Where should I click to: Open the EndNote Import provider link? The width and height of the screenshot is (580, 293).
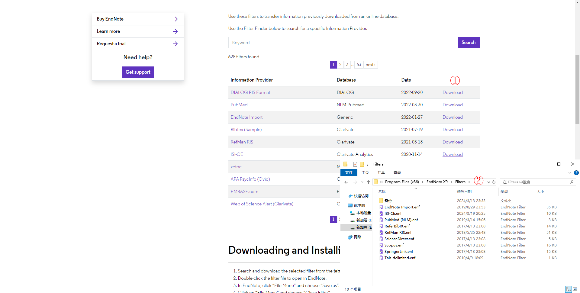point(246,117)
